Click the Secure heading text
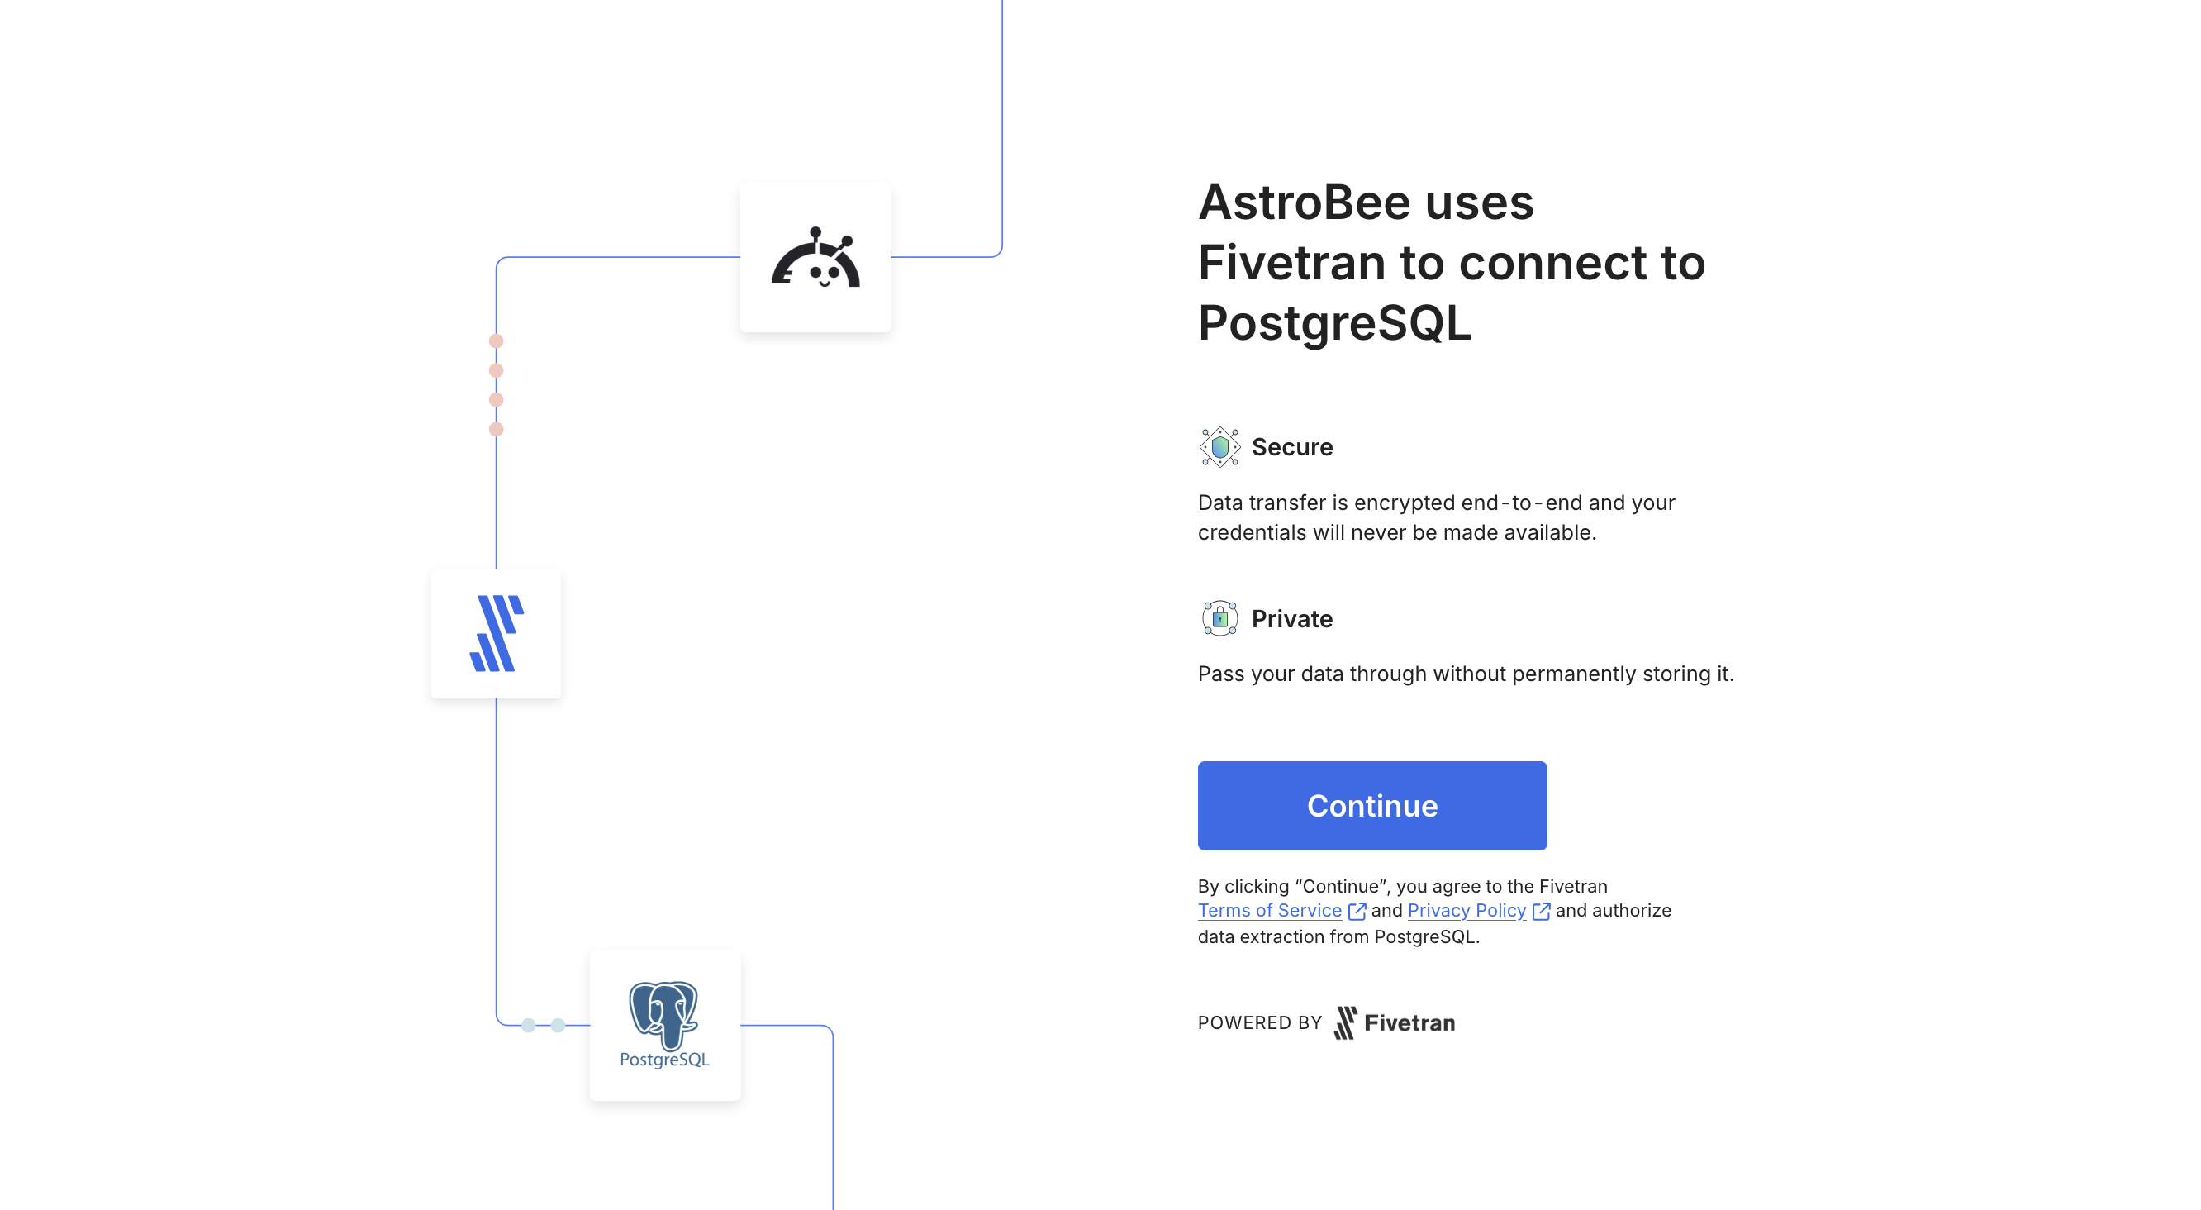 [x=1293, y=446]
